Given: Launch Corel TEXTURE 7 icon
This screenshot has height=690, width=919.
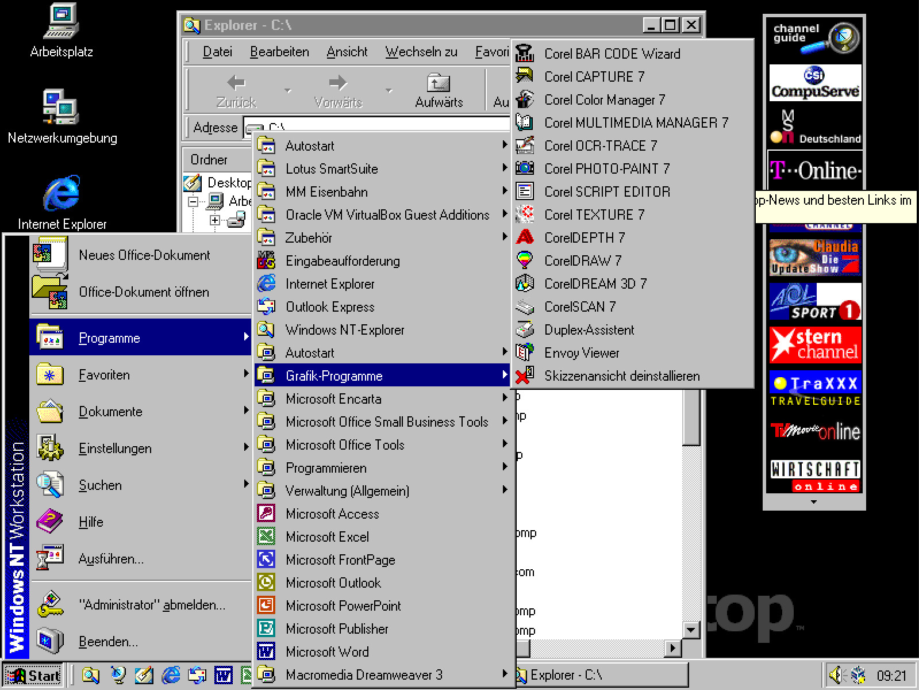Looking at the screenshot, I should [524, 214].
